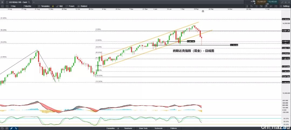The image size is (291, 130).
Task: Toggle the blue pencil draw mode
Action: [11, 128]
